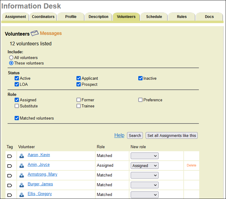
Task: Open the Help link
Action: click(119, 135)
